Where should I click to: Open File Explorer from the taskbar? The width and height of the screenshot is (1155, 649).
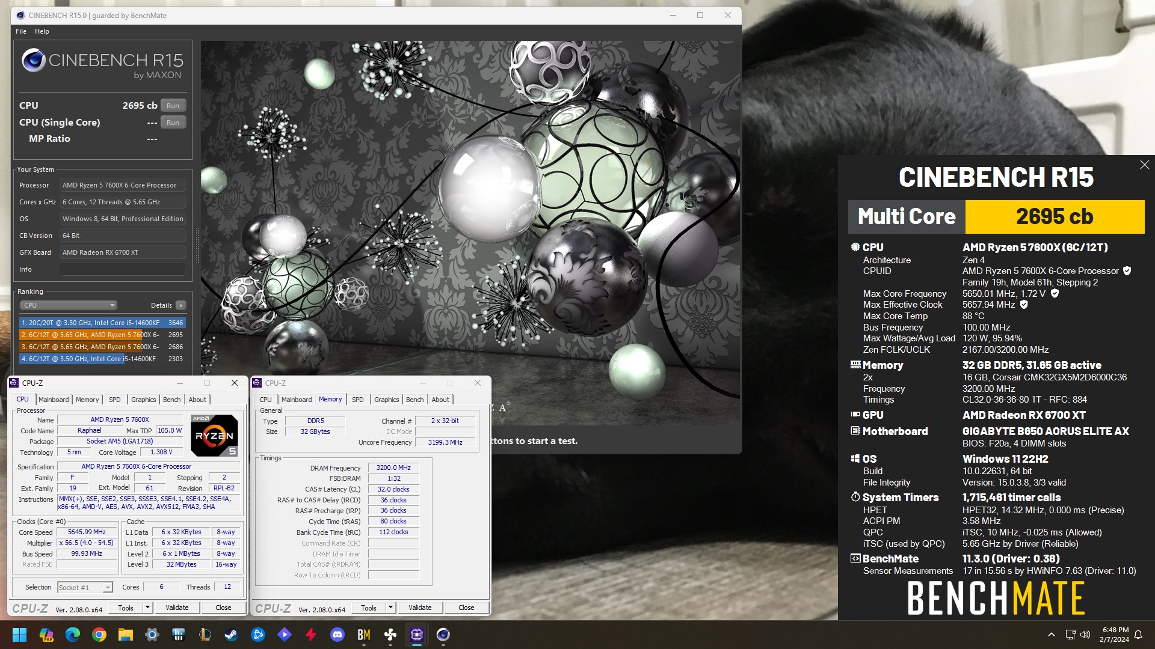[x=126, y=635]
